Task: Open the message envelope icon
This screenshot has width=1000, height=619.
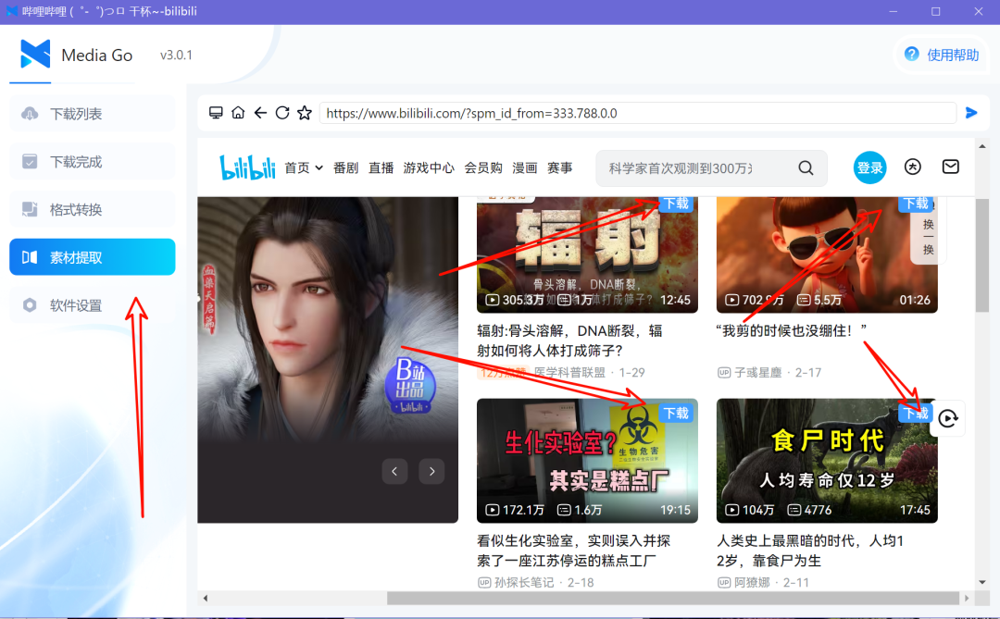Action: coord(950,167)
